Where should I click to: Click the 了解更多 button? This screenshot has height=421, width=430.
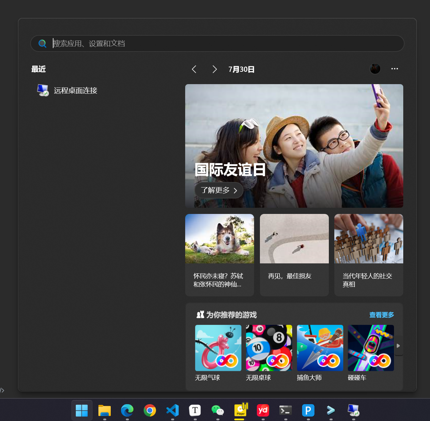tap(219, 190)
